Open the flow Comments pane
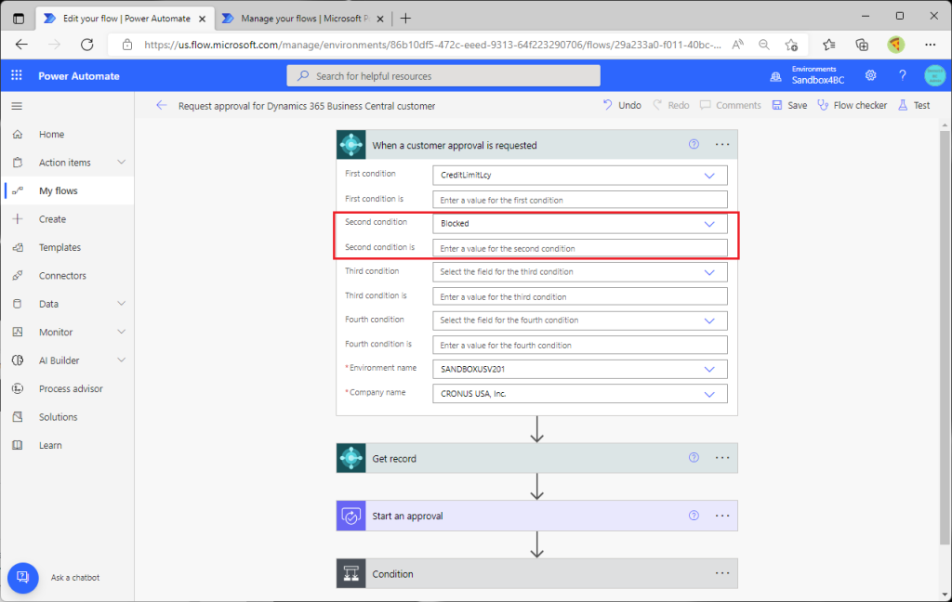Viewport: 952px width, 602px height. 731,105
